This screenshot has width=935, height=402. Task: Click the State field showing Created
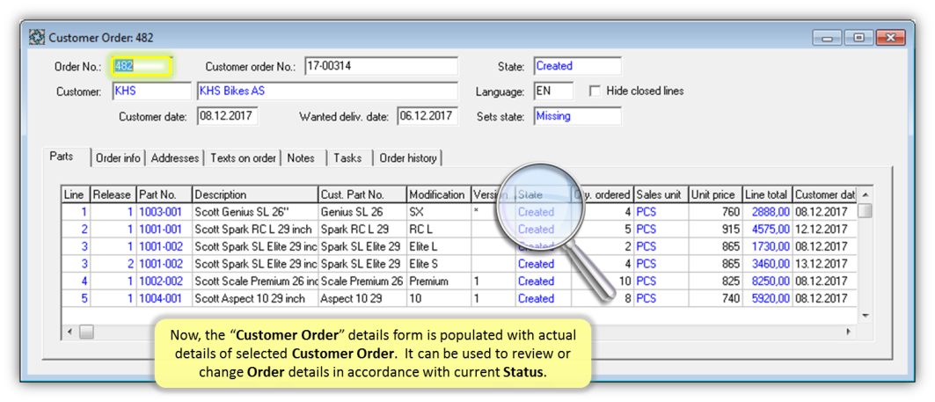click(577, 66)
